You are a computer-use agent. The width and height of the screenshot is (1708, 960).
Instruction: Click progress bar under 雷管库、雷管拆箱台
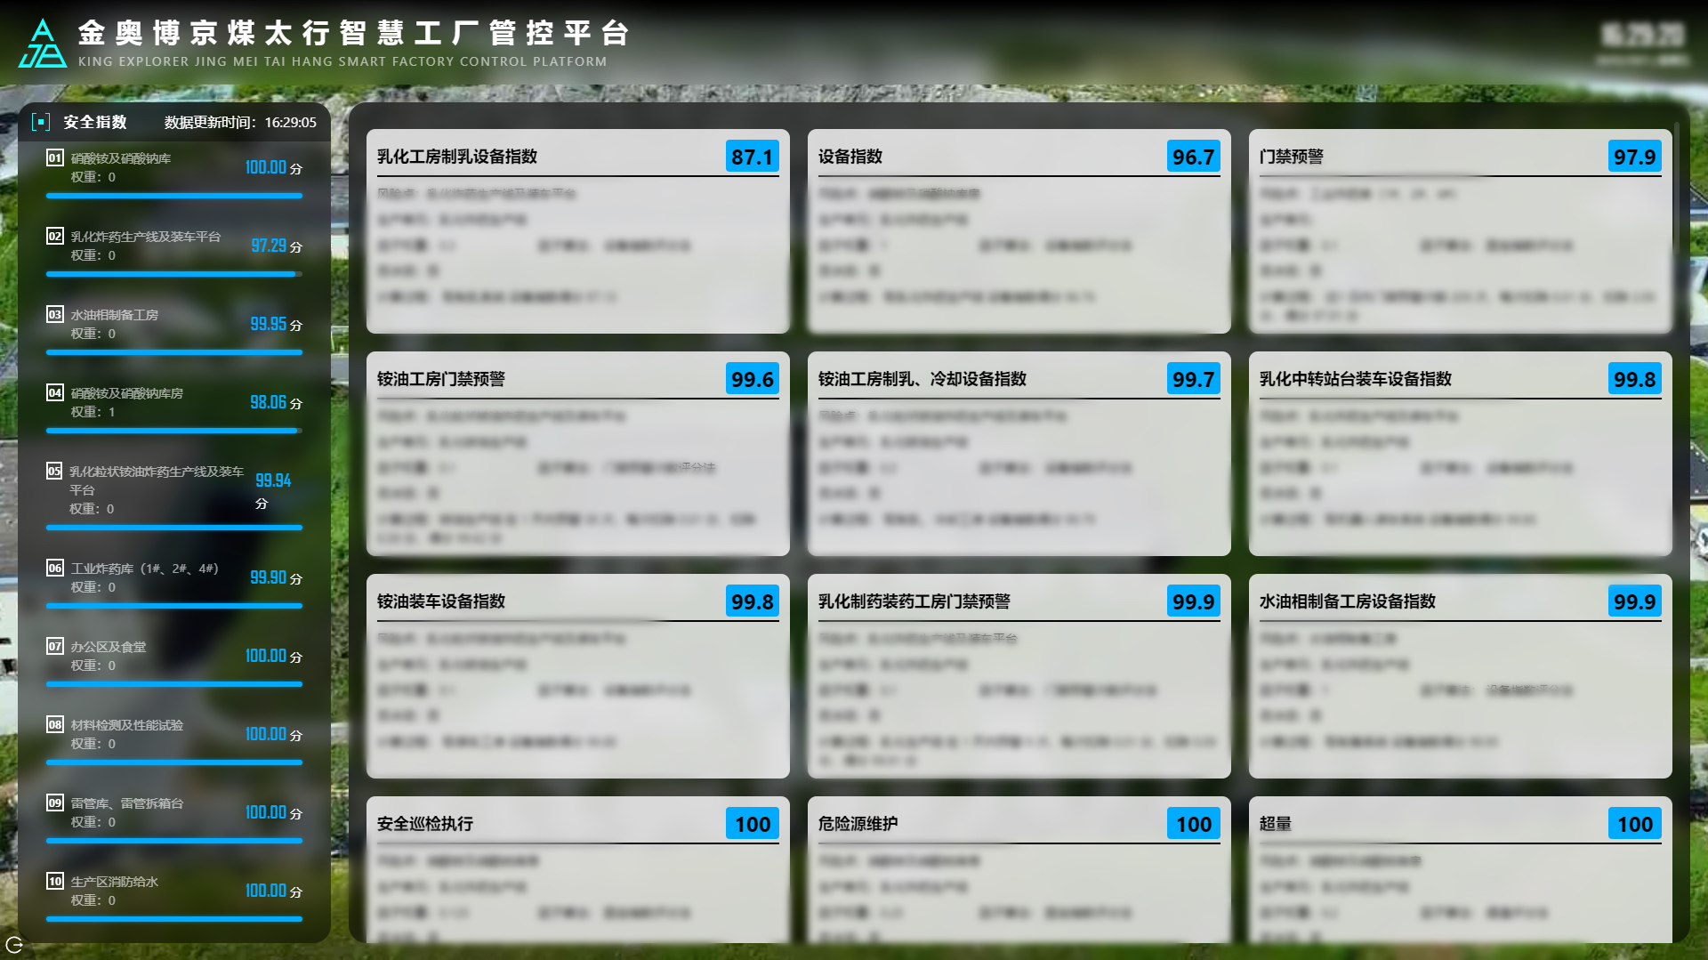tap(174, 840)
